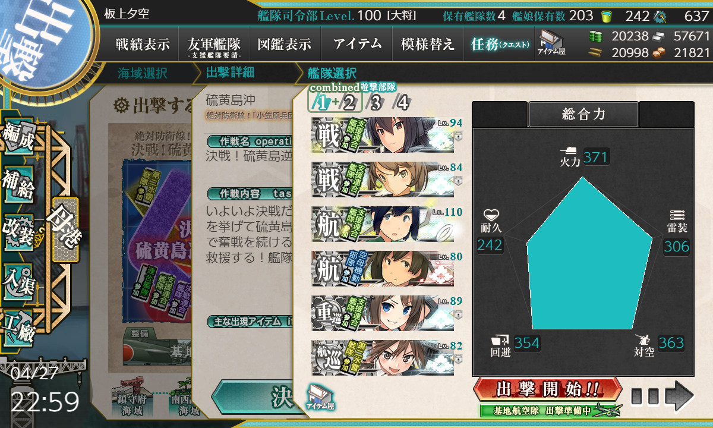
Task: Open the 入渠 repair dock side icon
Action: coord(18,279)
